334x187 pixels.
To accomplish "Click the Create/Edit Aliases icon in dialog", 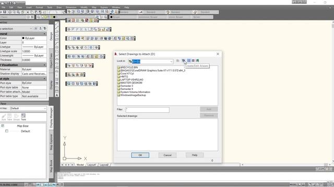I will click(183, 61).
